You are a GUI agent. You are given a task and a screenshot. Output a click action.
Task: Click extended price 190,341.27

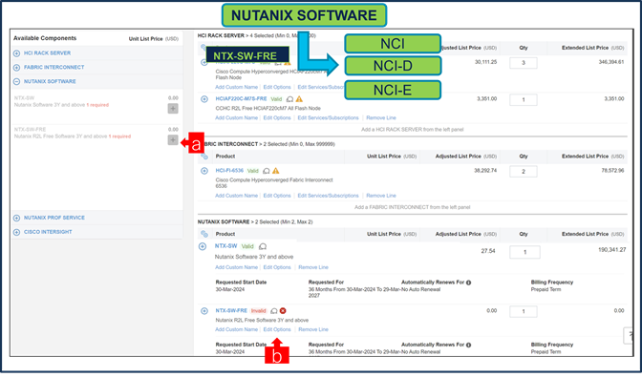pos(611,250)
